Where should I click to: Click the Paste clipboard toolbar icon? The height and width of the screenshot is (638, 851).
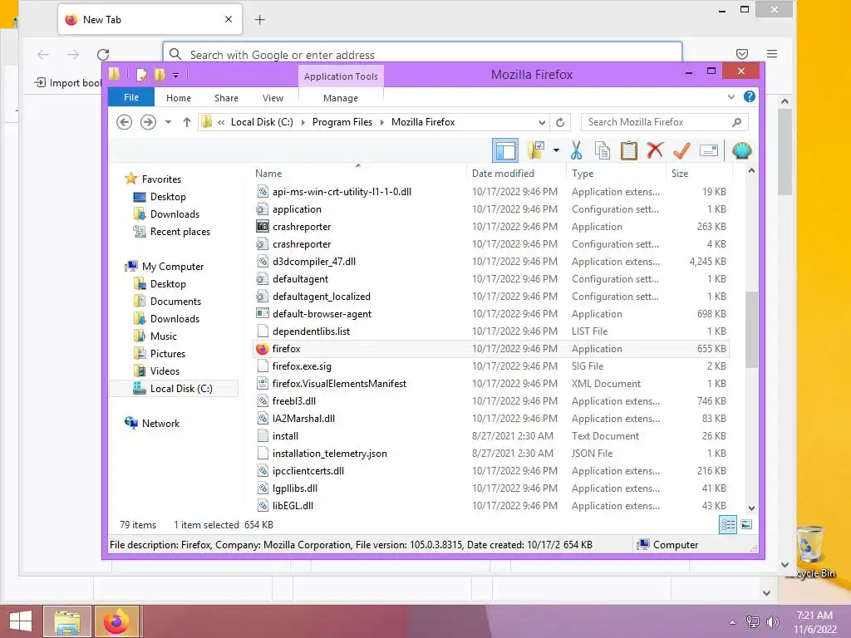[x=628, y=150]
